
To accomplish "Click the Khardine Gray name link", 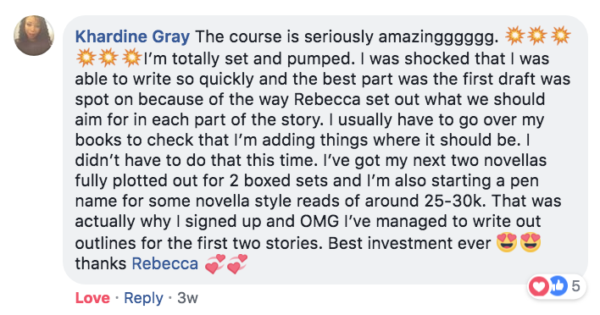I will pyautogui.click(x=132, y=36).
